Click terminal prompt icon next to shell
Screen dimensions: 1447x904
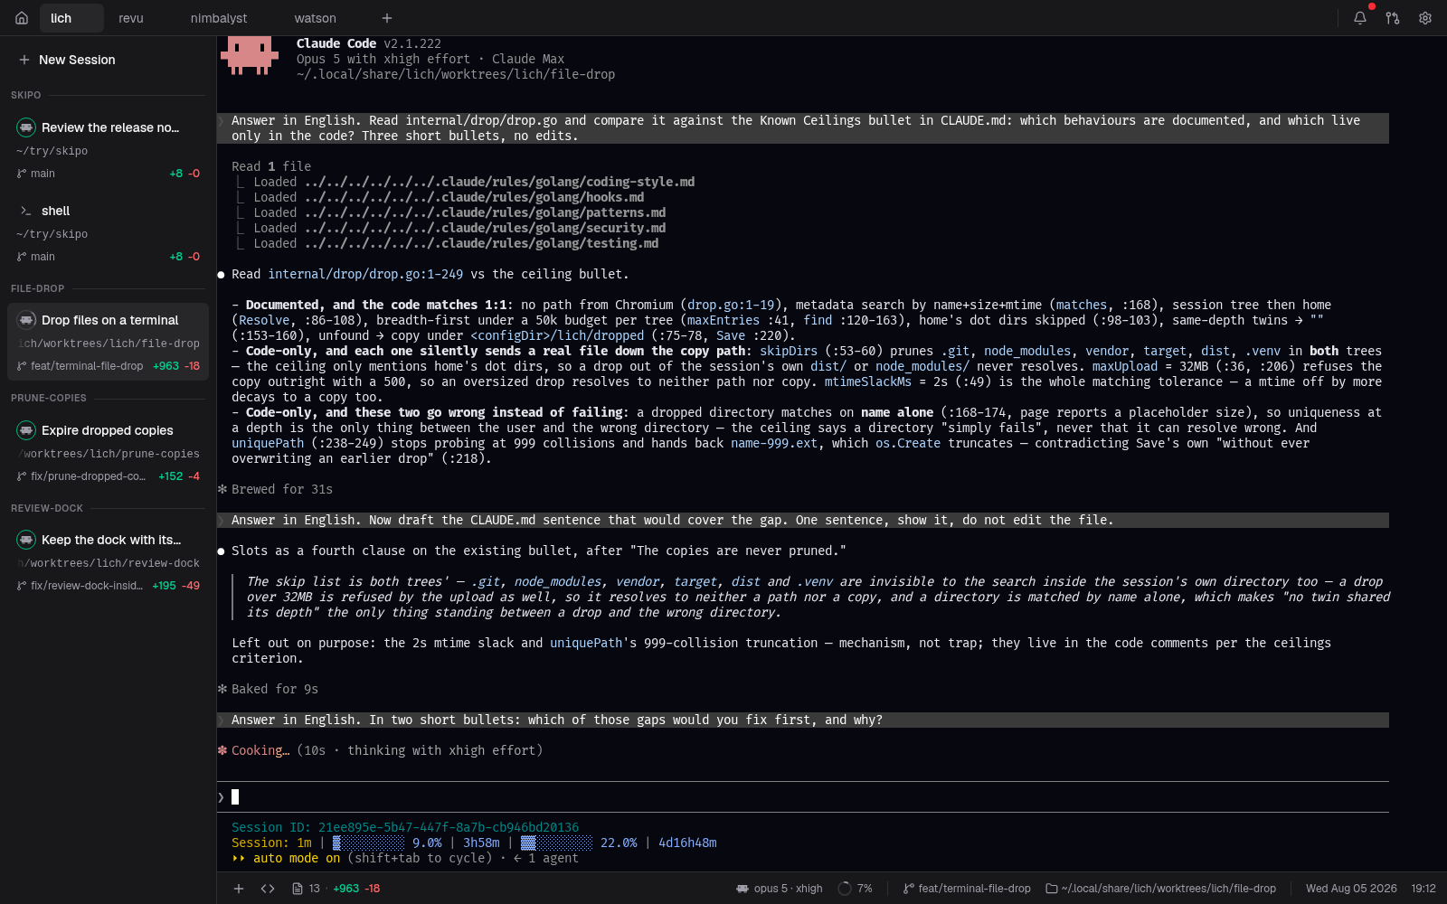(26, 211)
